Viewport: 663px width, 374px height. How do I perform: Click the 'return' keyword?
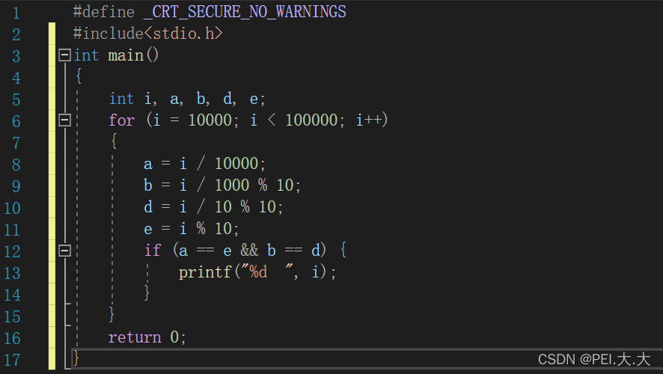(135, 337)
